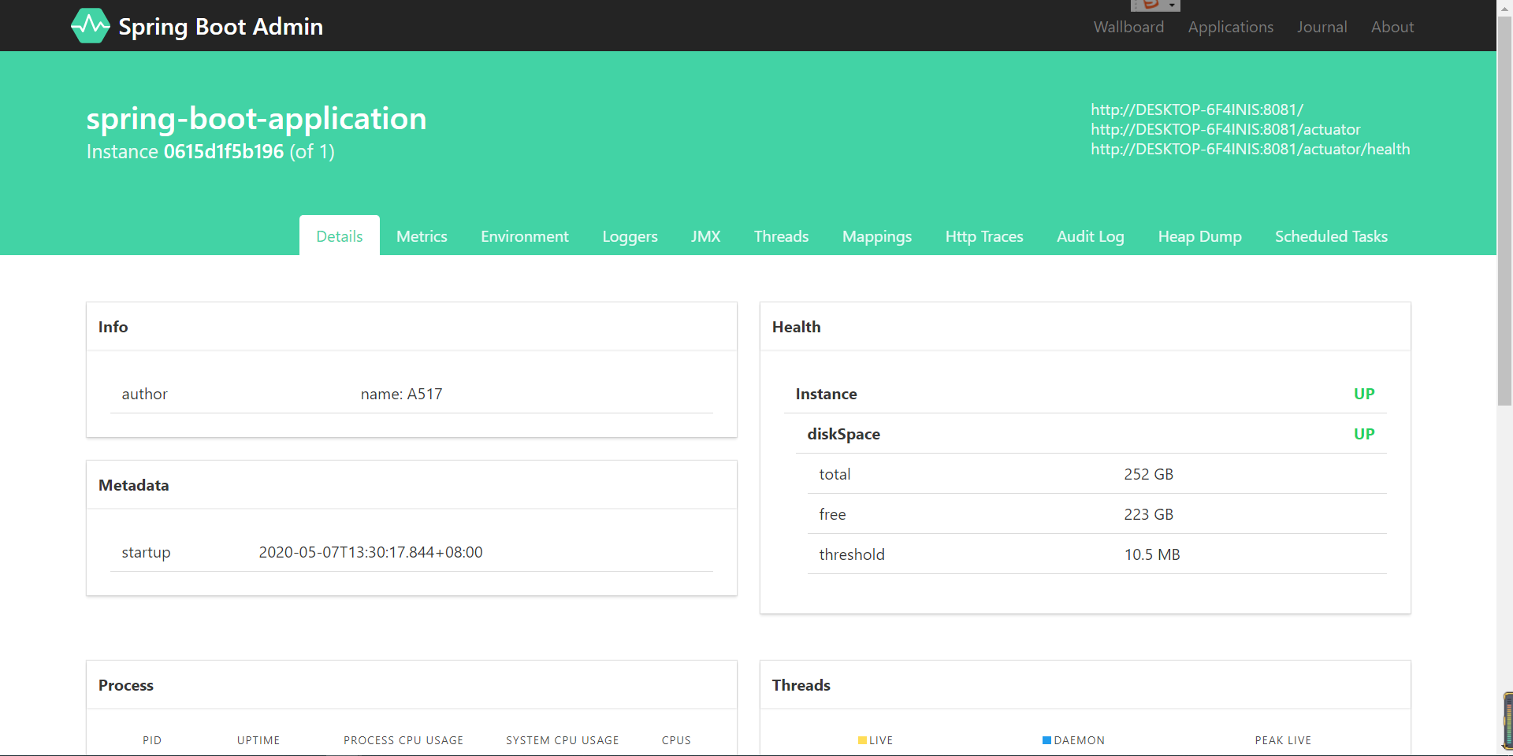Image resolution: width=1513 pixels, height=756 pixels.
Task: Click the total 252 GB value
Action: [1148, 474]
